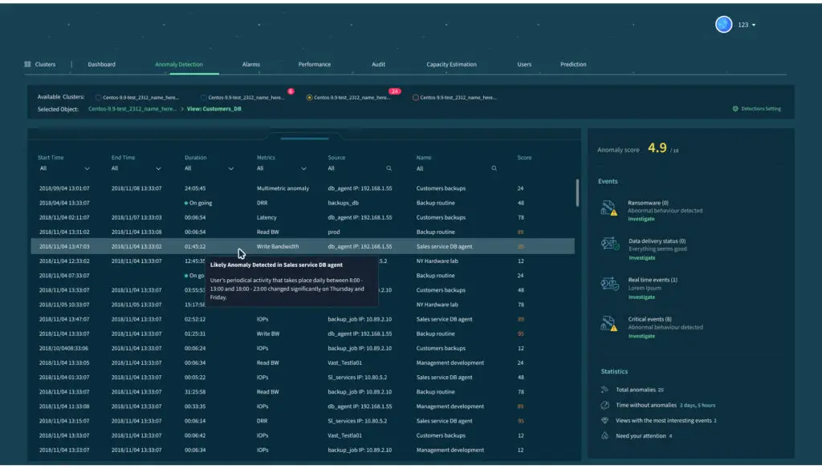Viewport: 822px width, 469px height.
Task: Select the first Centos cluster radio button
Action: 98,98
